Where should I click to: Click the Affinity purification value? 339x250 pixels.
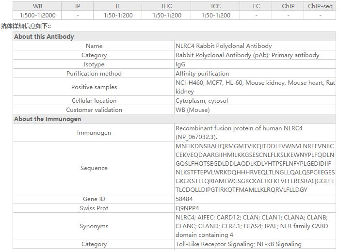(x=202, y=74)
